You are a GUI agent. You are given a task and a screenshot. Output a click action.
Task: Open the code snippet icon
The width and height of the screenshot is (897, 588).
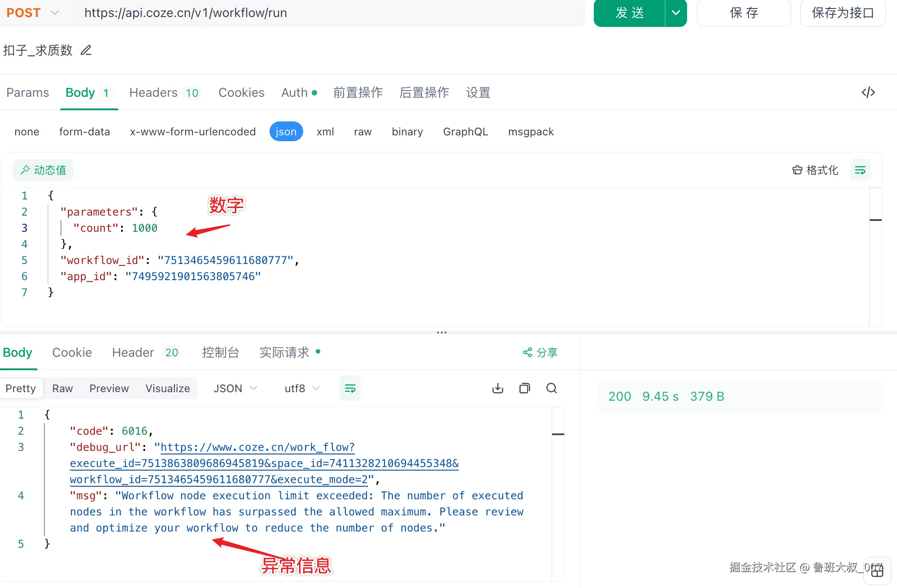(868, 92)
